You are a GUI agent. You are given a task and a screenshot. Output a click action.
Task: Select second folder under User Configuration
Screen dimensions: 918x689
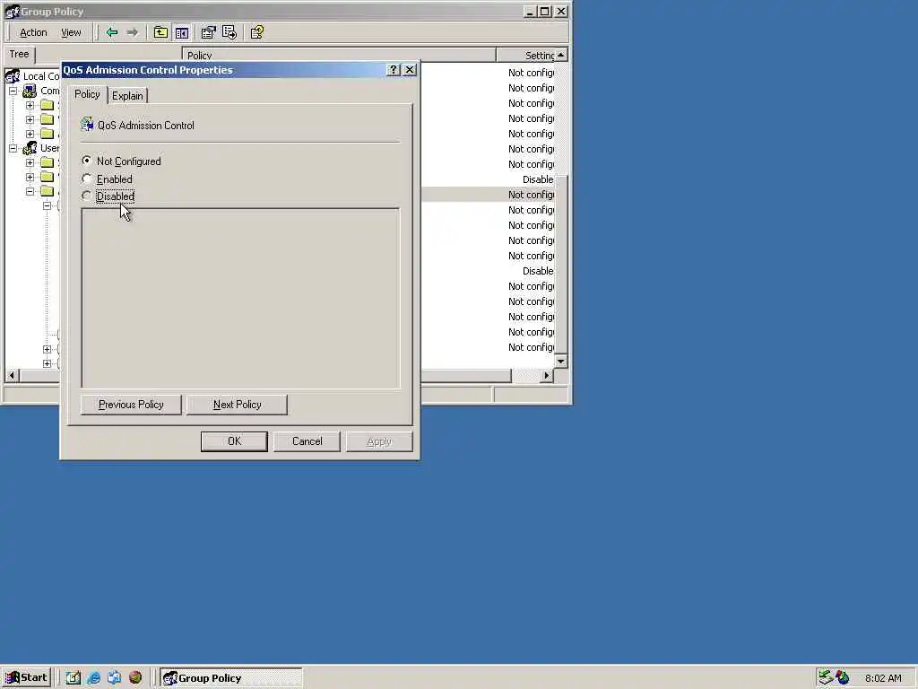(x=48, y=177)
